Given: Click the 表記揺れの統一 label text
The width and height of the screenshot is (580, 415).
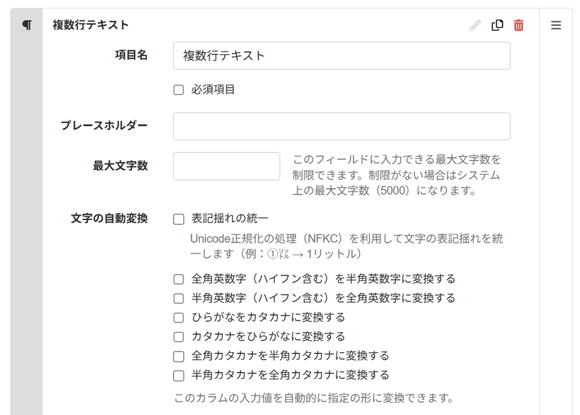Looking at the screenshot, I should [230, 219].
